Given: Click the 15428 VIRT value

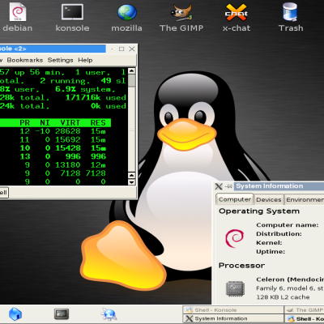Looking at the screenshot, I should tap(68, 148).
